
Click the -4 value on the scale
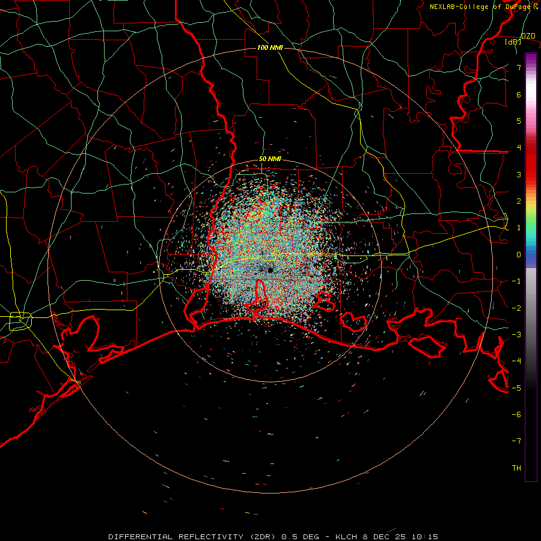[516, 361]
